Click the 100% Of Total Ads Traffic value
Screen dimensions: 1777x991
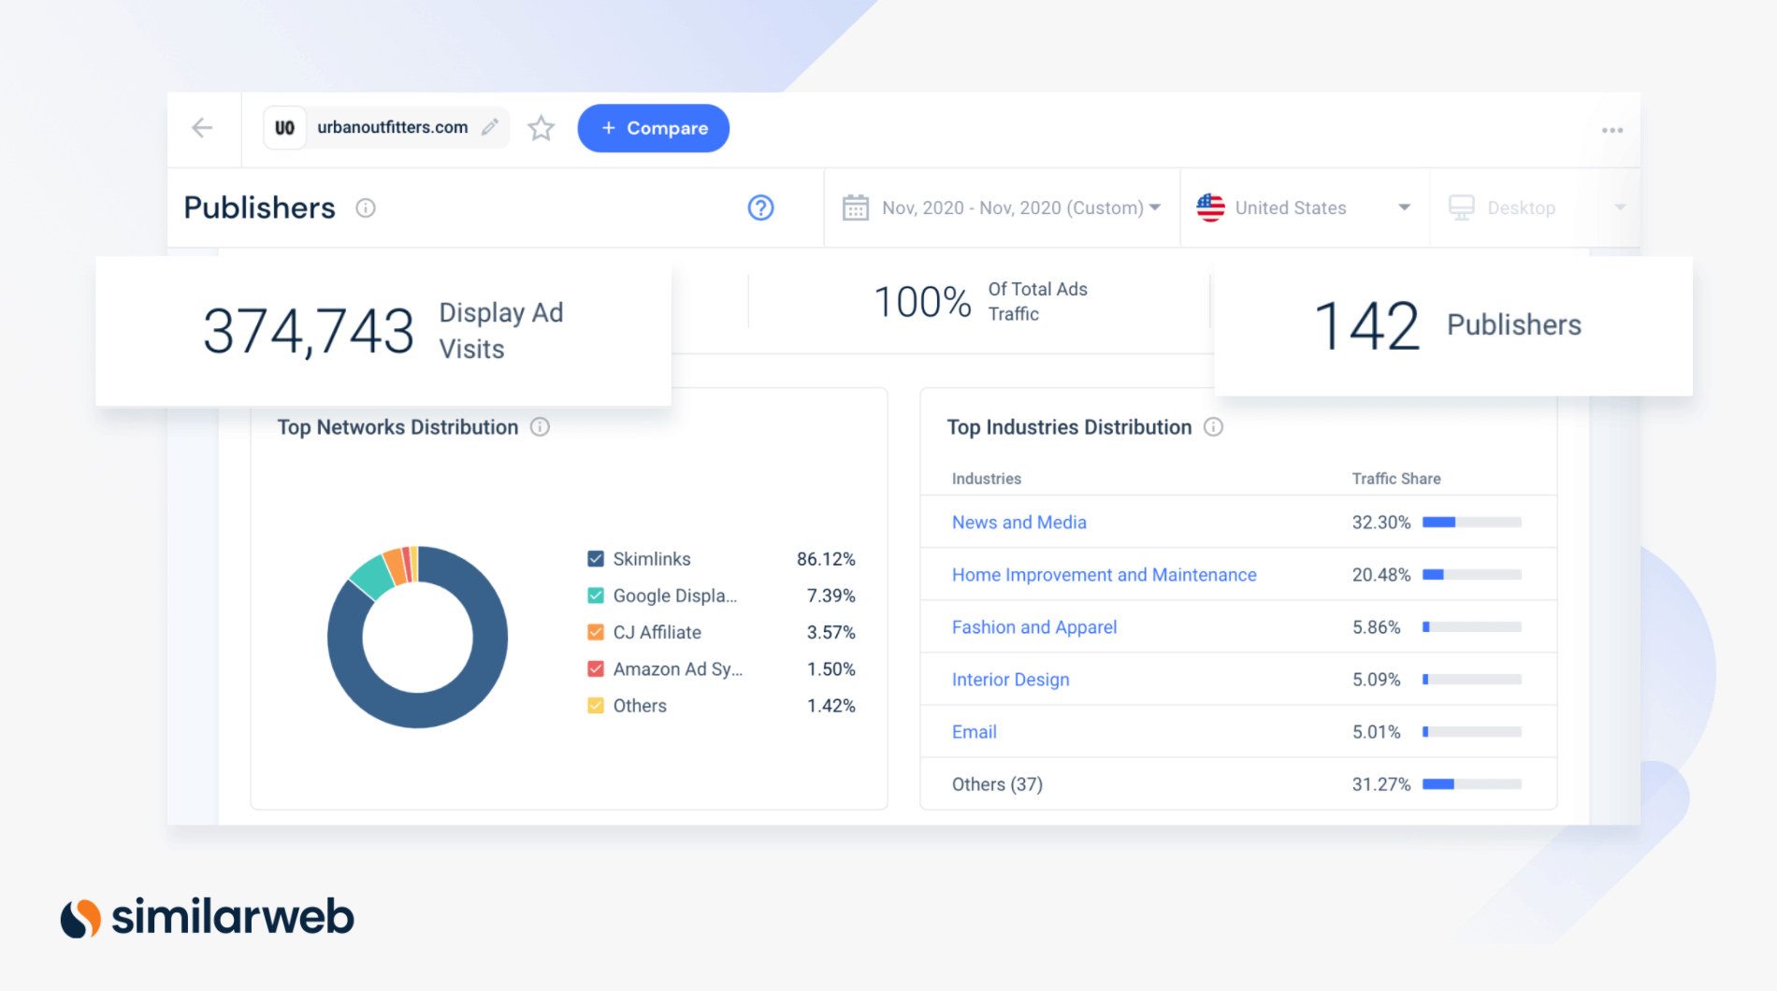922,302
